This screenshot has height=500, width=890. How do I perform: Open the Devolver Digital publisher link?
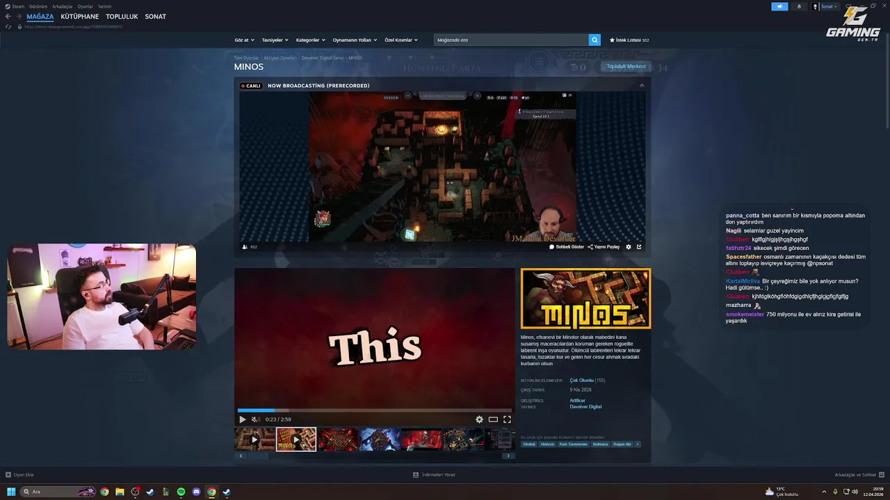click(x=585, y=407)
